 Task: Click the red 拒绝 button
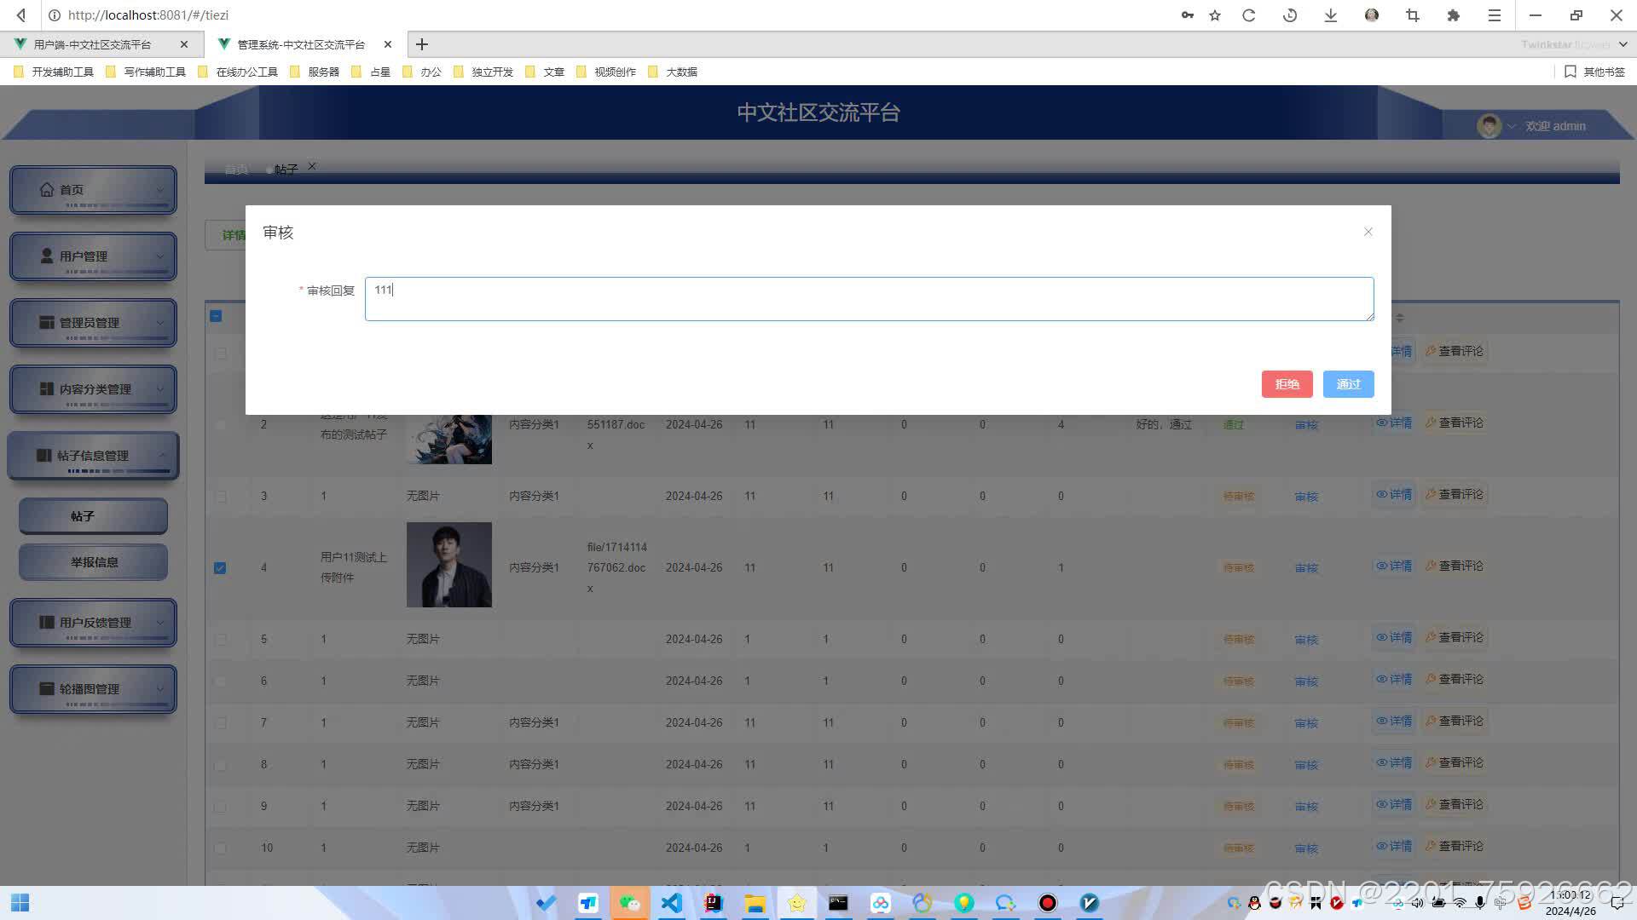(1287, 384)
